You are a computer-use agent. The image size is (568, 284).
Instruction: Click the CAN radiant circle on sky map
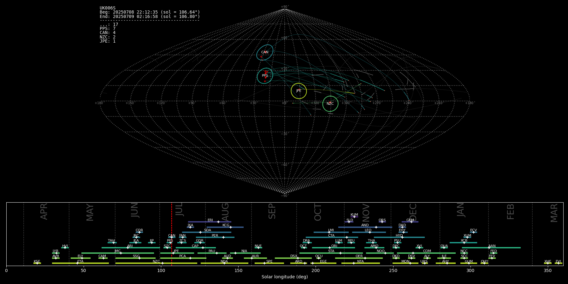(265, 52)
